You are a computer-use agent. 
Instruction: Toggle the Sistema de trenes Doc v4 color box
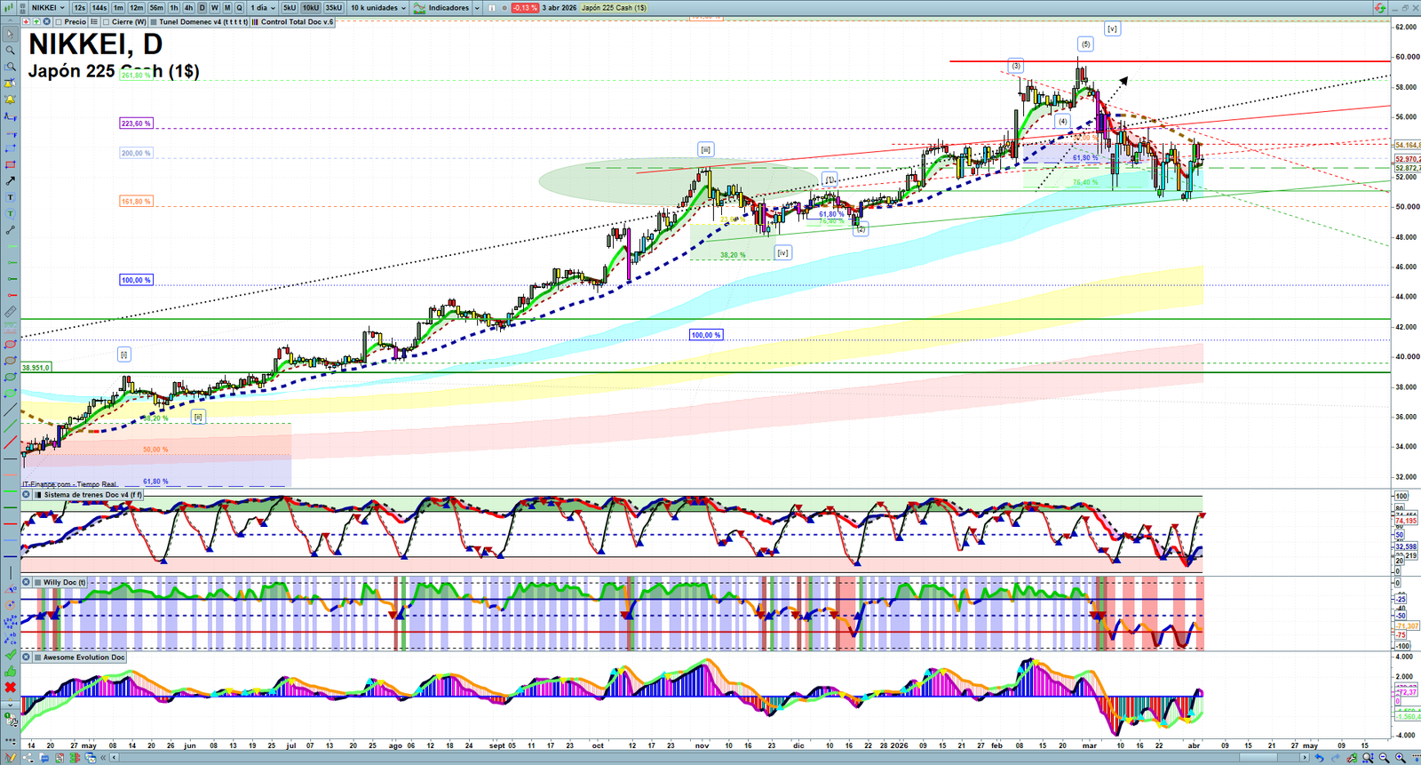pos(38,495)
